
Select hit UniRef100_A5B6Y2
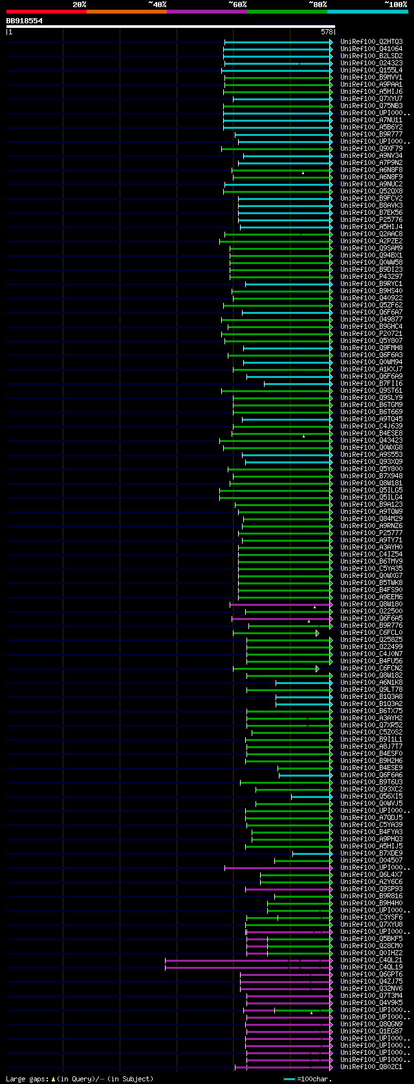point(371,127)
